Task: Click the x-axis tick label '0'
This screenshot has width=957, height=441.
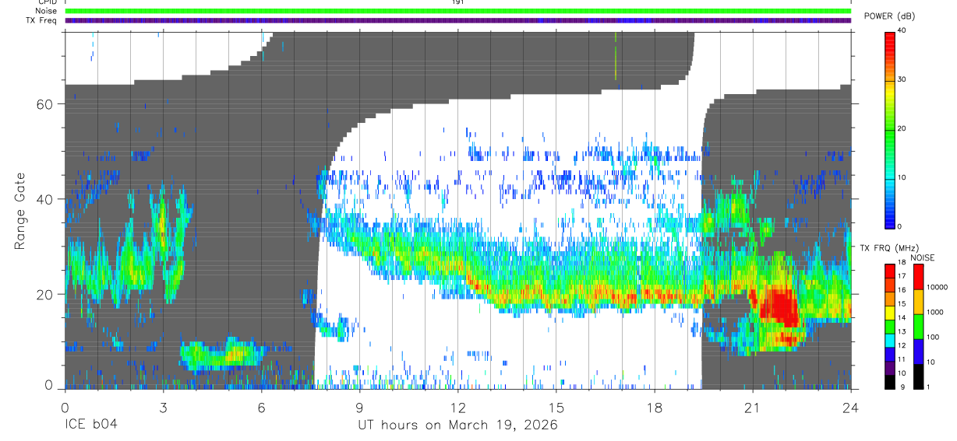Action: [65, 407]
